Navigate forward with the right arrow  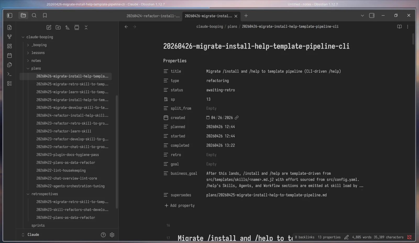135,27
